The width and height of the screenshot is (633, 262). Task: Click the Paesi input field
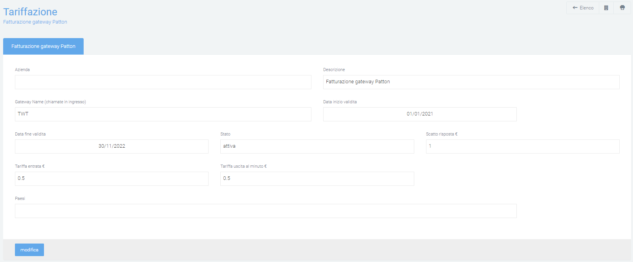coord(266,211)
